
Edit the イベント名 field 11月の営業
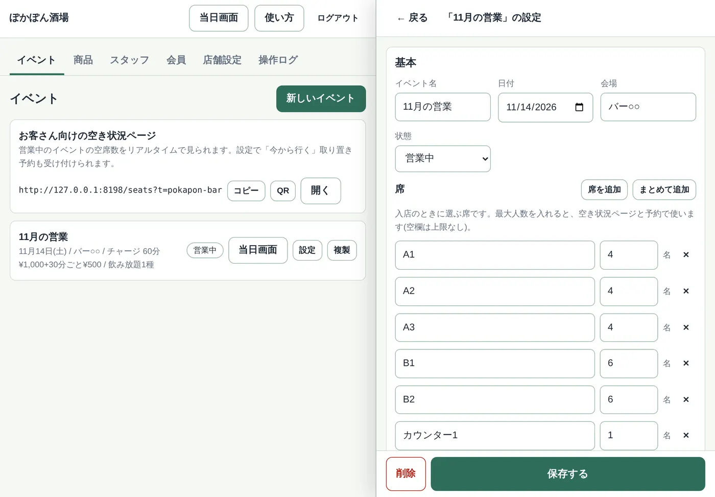443,107
